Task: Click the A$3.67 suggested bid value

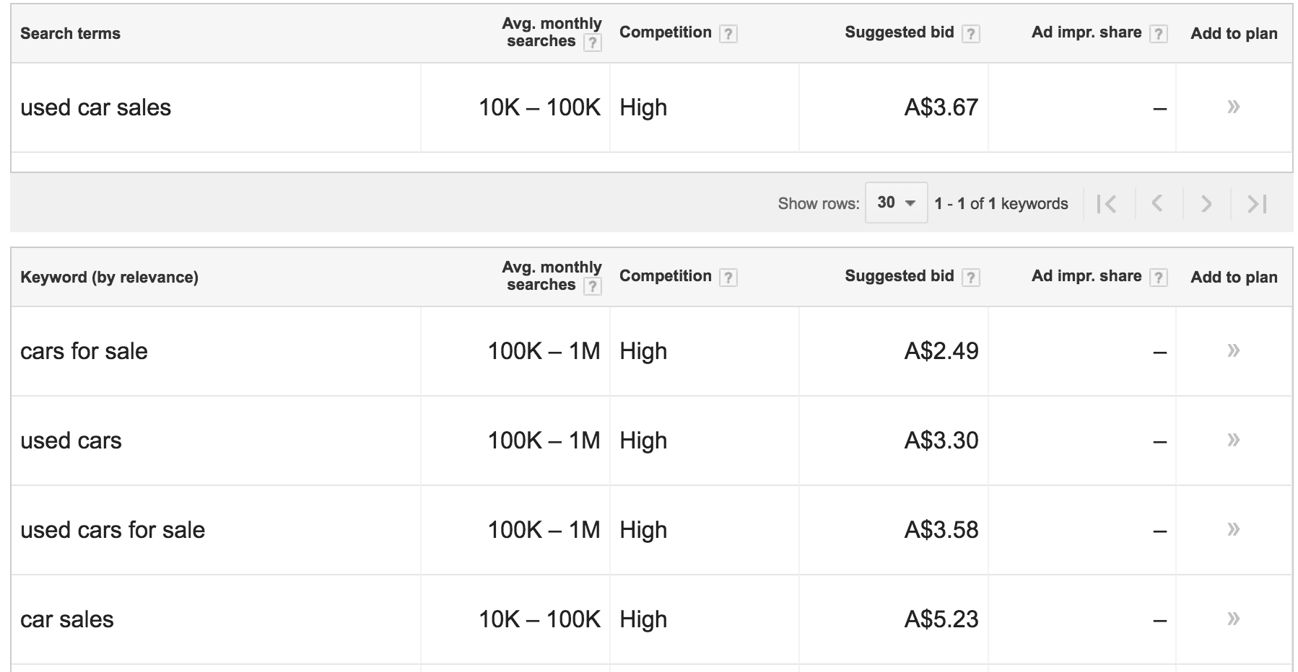Action: tap(941, 107)
